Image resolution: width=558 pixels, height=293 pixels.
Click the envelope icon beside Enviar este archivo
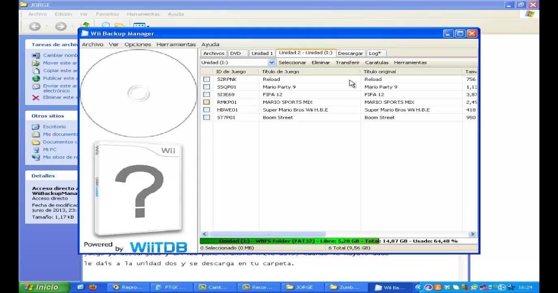(x=36, y=86)
